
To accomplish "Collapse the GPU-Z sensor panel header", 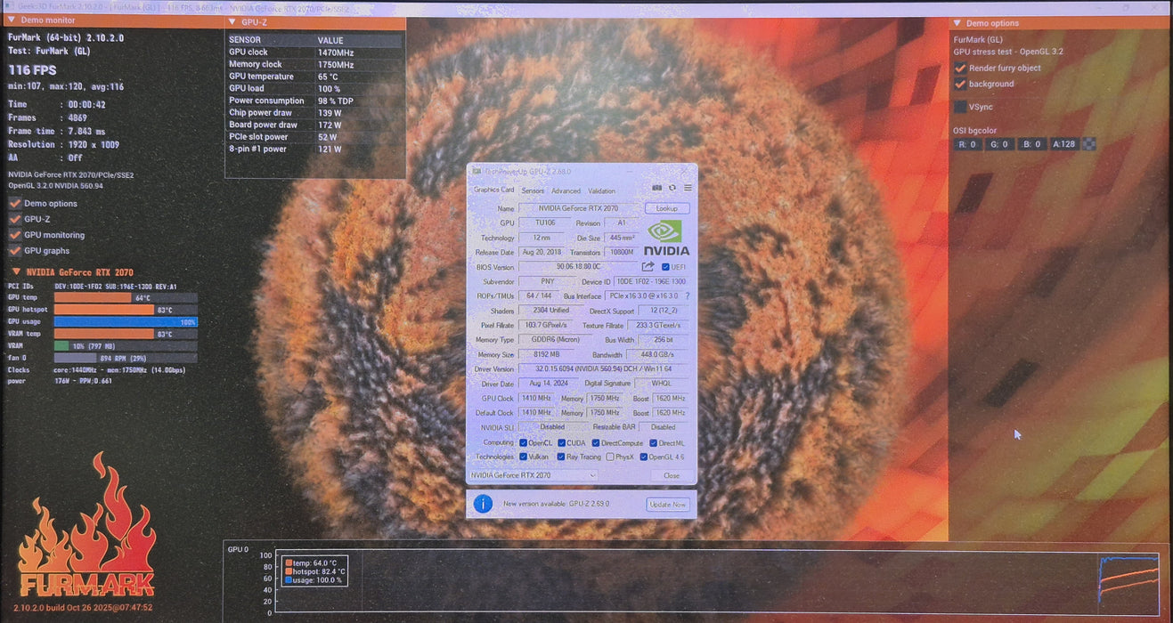I will click(315, 22).
